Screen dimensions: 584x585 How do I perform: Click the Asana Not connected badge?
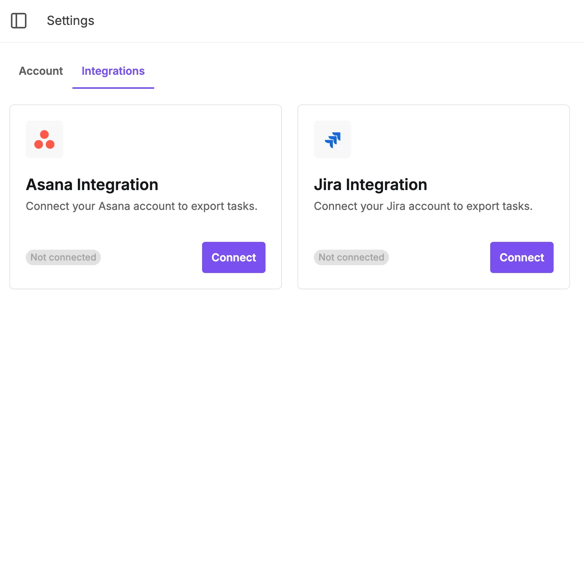[63, 257]
